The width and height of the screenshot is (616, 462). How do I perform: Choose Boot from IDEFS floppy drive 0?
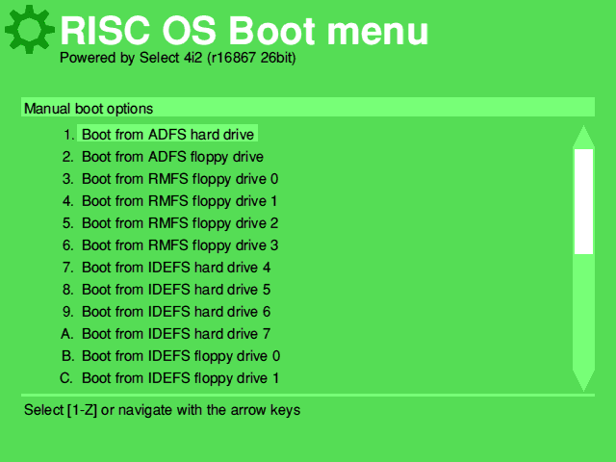coord(181,356)
